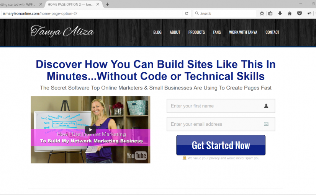Play the YouTube video

click(x=90, y=130)
